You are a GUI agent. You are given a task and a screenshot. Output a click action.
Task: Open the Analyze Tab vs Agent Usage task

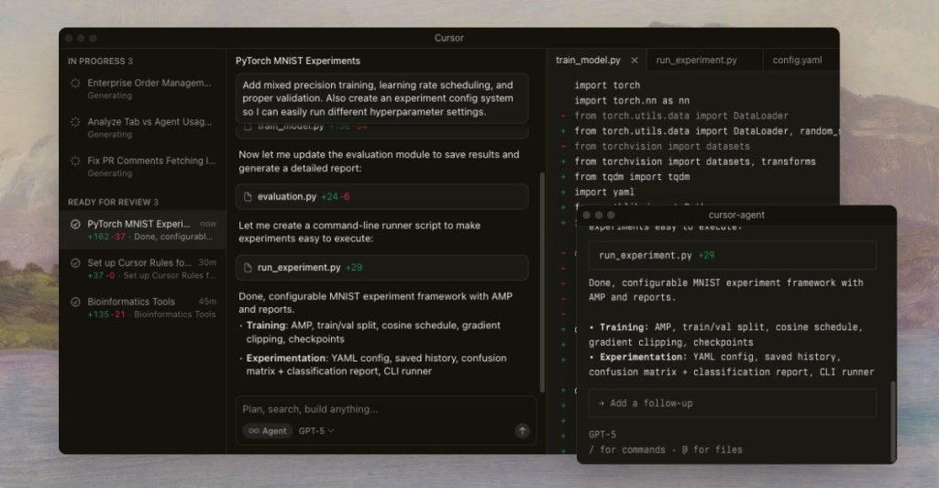click(142, 128)
